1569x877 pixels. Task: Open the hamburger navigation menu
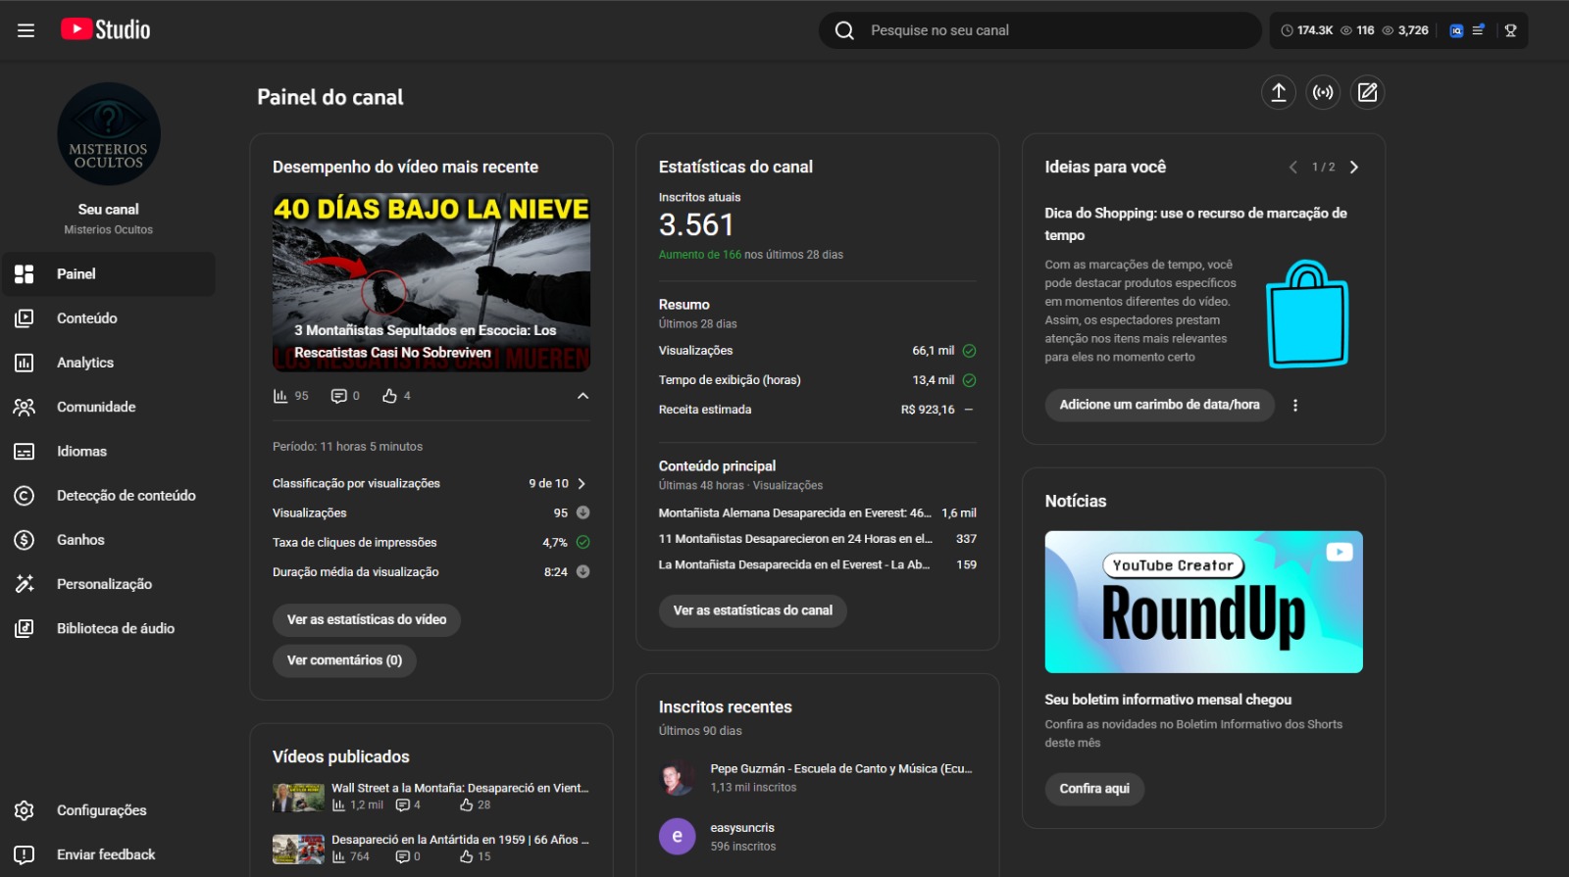[x=26, y=30]
